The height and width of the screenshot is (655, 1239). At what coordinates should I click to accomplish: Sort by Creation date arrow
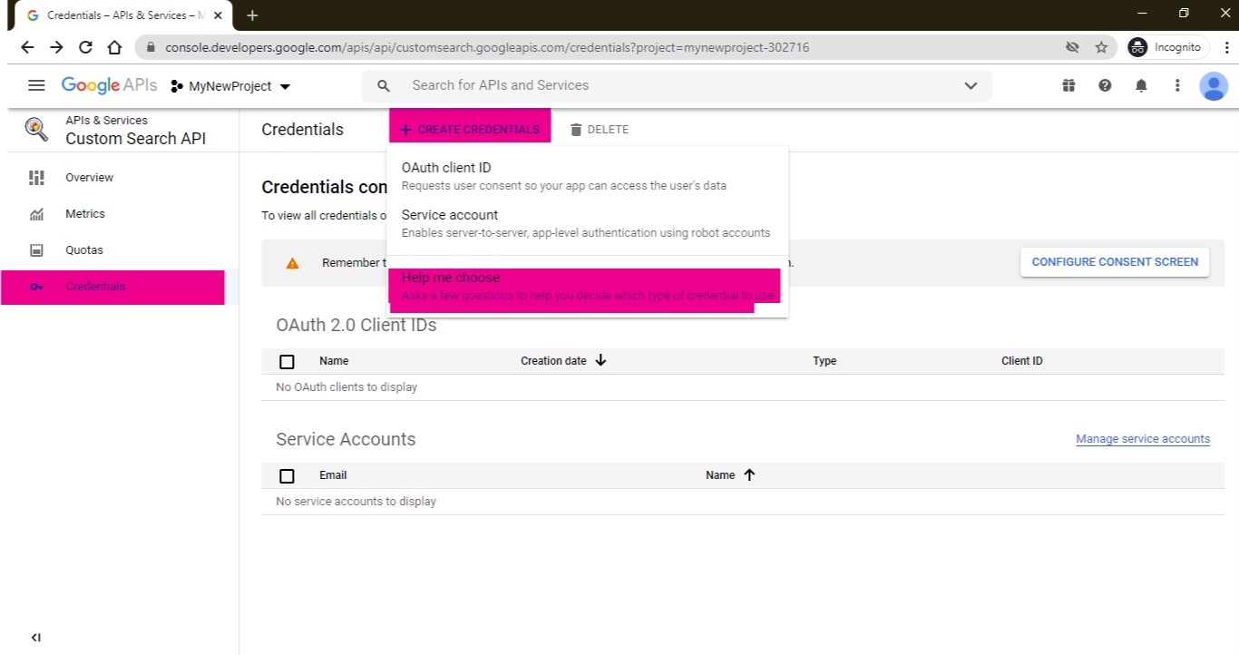coord(600,361)
